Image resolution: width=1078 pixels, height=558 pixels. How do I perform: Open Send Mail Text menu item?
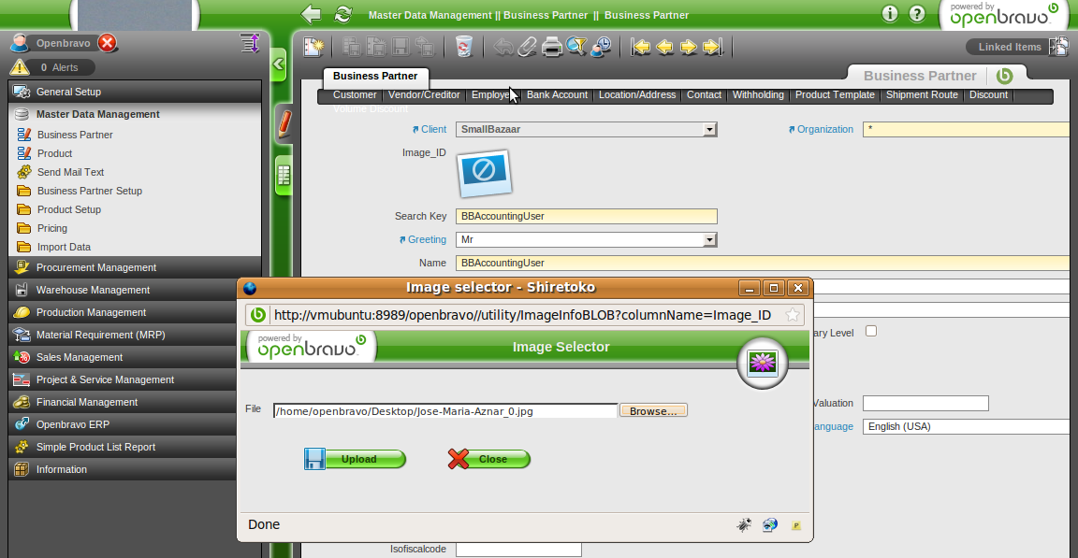point(70,172)
